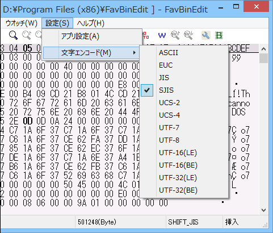This screenshot has height=233, width=273.
Task: Select the hex byte FA
Action: click(95, 139)
